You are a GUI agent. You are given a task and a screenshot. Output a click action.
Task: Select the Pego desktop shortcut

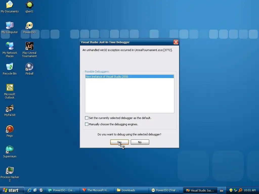[x=10, y=131]
